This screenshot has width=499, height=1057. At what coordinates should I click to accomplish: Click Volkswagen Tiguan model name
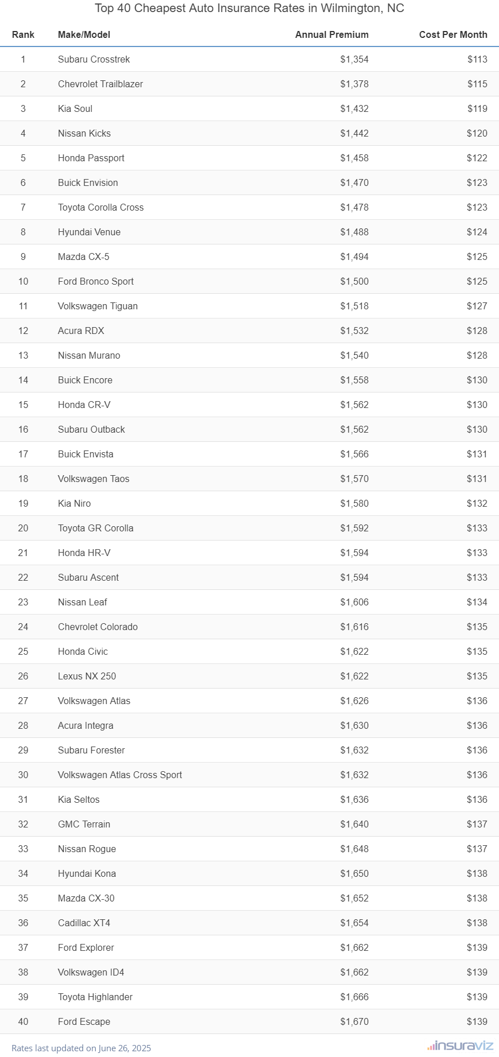pos(98,306)
